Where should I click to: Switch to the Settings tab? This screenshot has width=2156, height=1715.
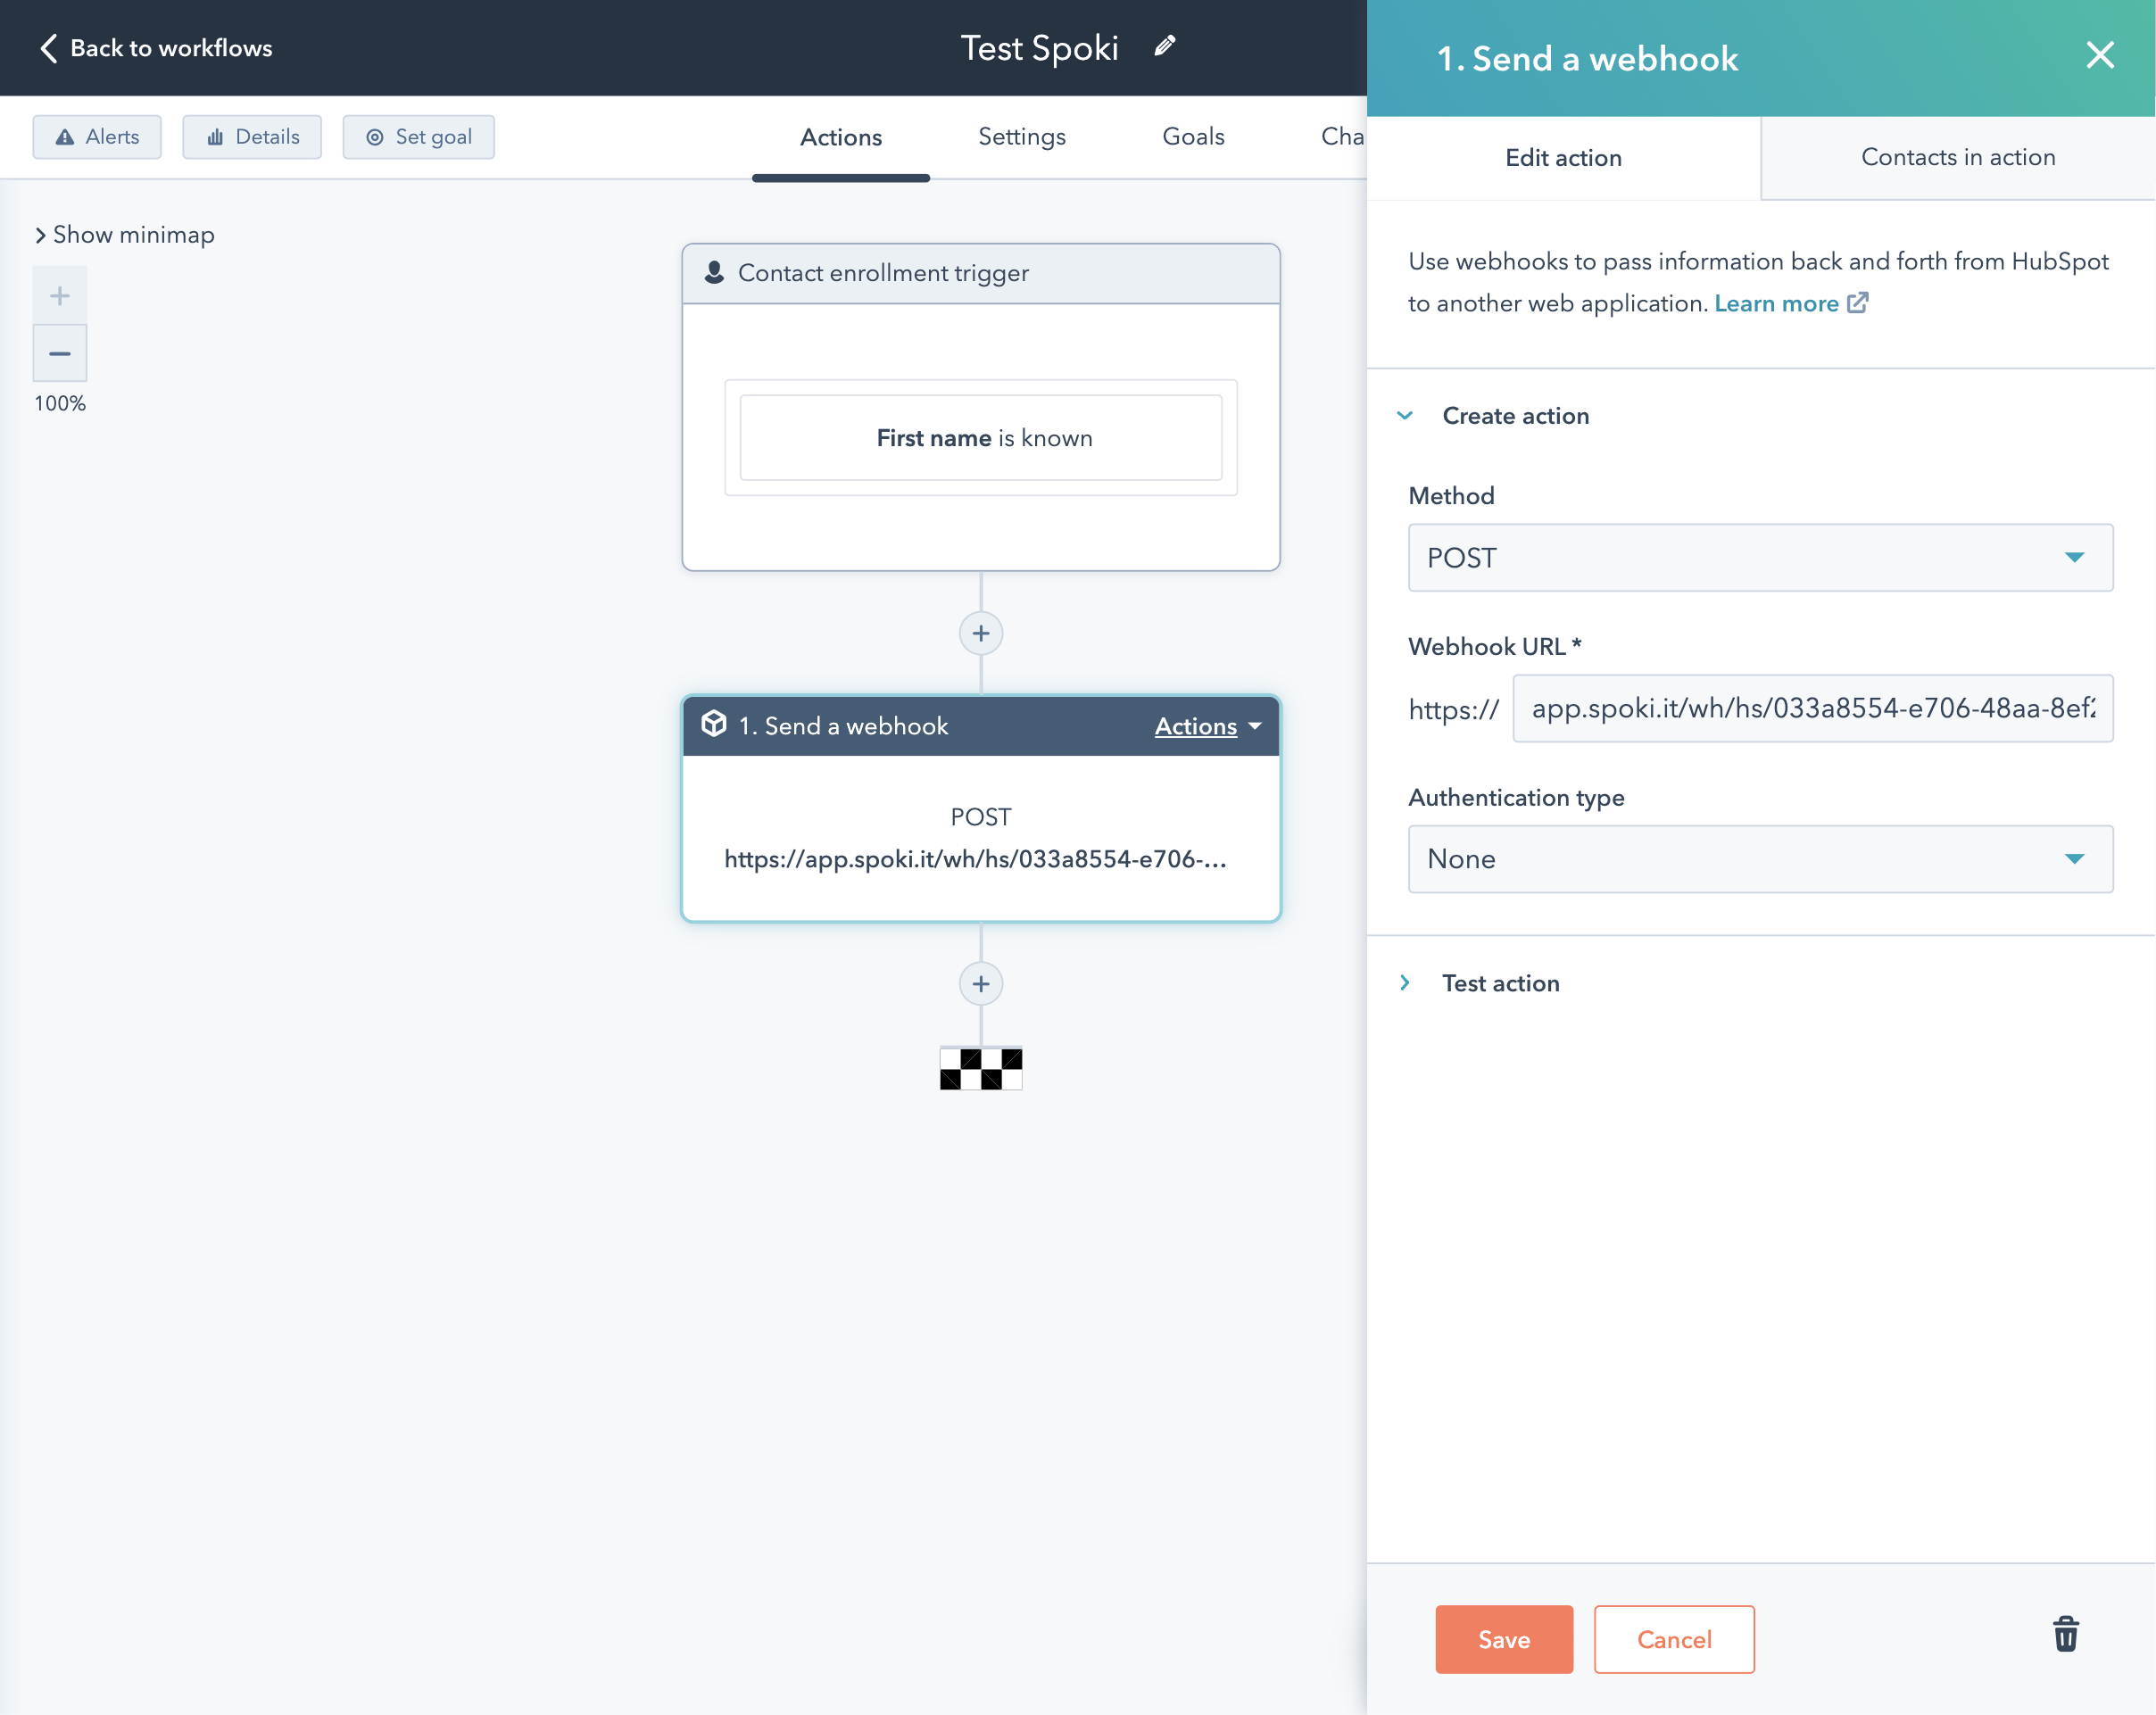(1022, 137)
